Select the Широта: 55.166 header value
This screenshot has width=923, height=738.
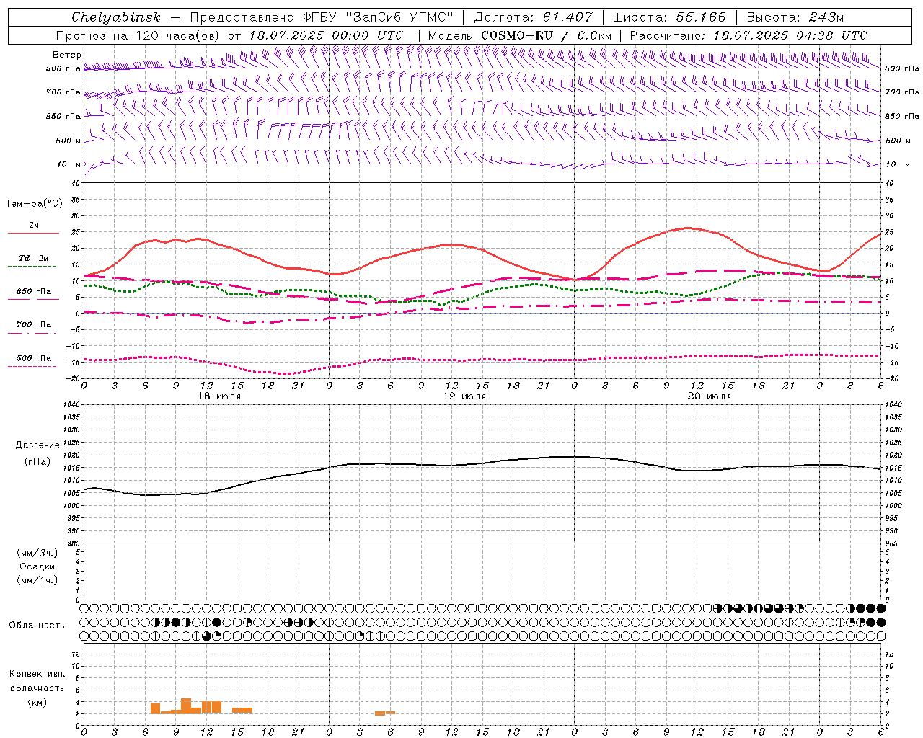pyautogui.click(x=668, y=17)
